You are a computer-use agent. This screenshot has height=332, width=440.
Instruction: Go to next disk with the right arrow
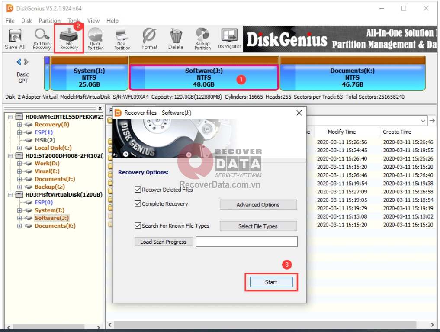point(26,62)
